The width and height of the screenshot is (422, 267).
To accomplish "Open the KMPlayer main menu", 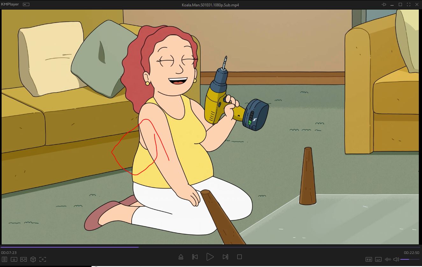I will click(x=10, y=4).
